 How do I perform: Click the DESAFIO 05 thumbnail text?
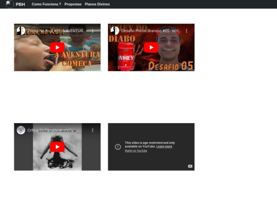(x=171, y=66)
